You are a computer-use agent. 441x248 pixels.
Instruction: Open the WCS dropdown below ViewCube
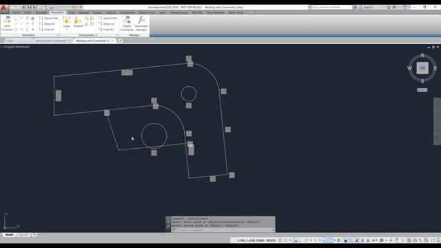pos(422,90)
